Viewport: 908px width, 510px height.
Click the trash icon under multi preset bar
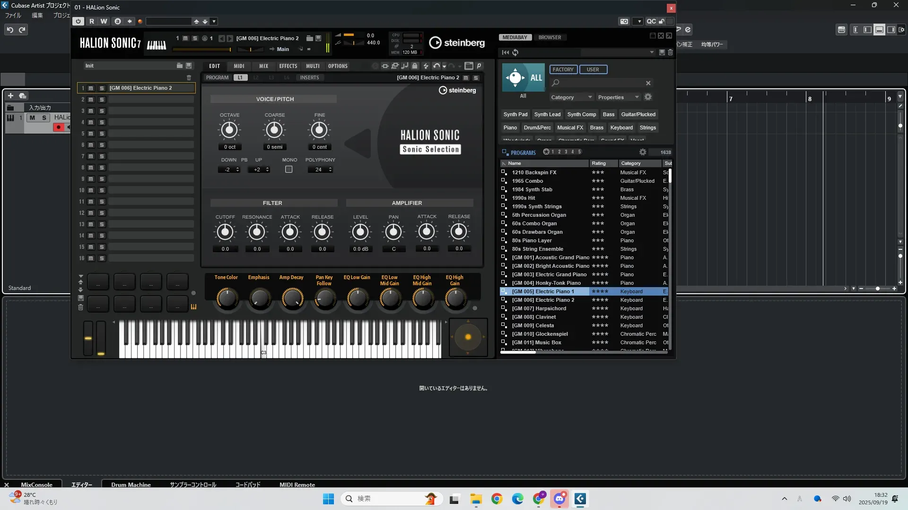[189, 77]
